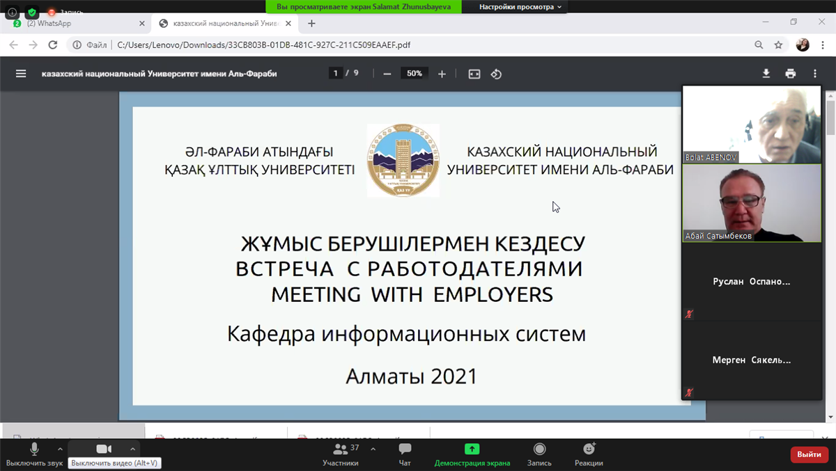Click the university logo in slide
This screenshot has height=471, width=836.
tap(403, 160)
